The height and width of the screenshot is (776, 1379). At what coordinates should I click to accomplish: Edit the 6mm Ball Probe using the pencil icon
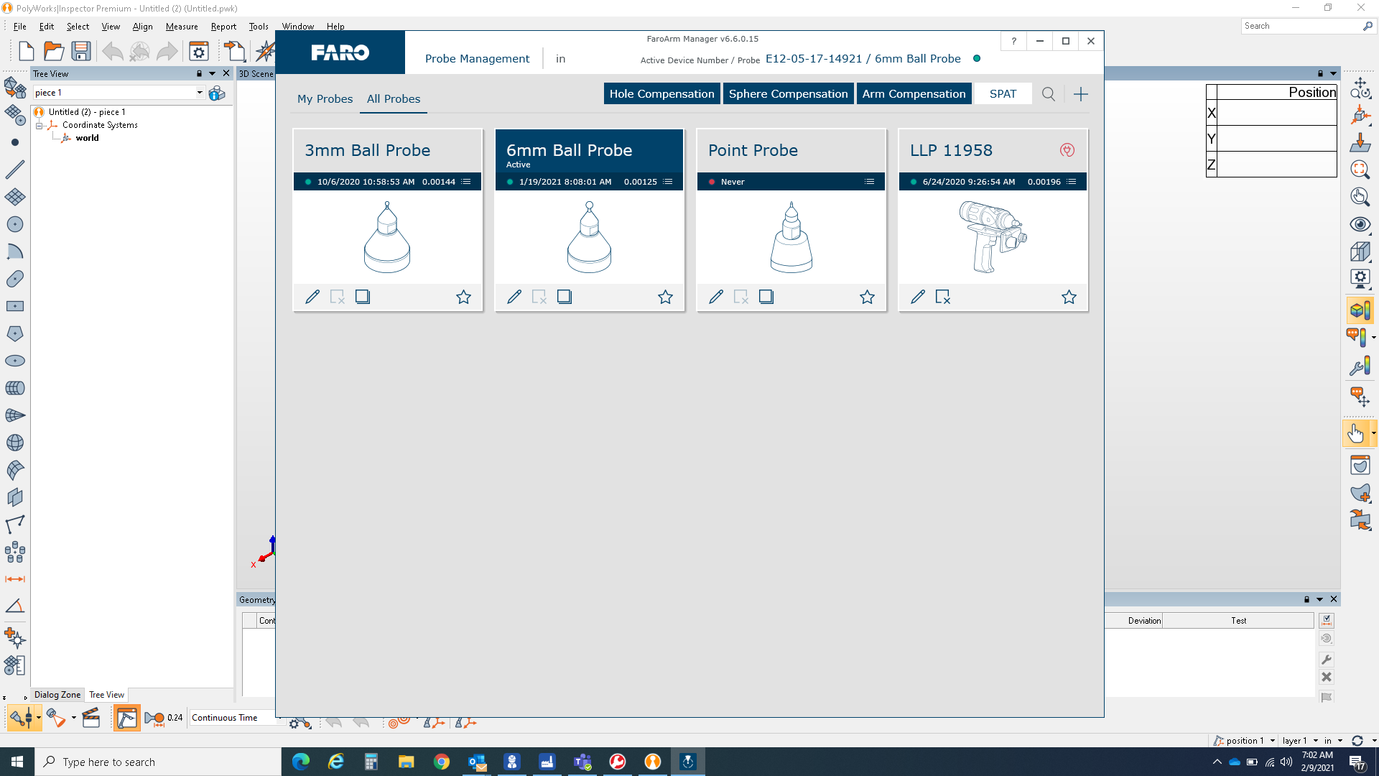click(x=514, y=297)
